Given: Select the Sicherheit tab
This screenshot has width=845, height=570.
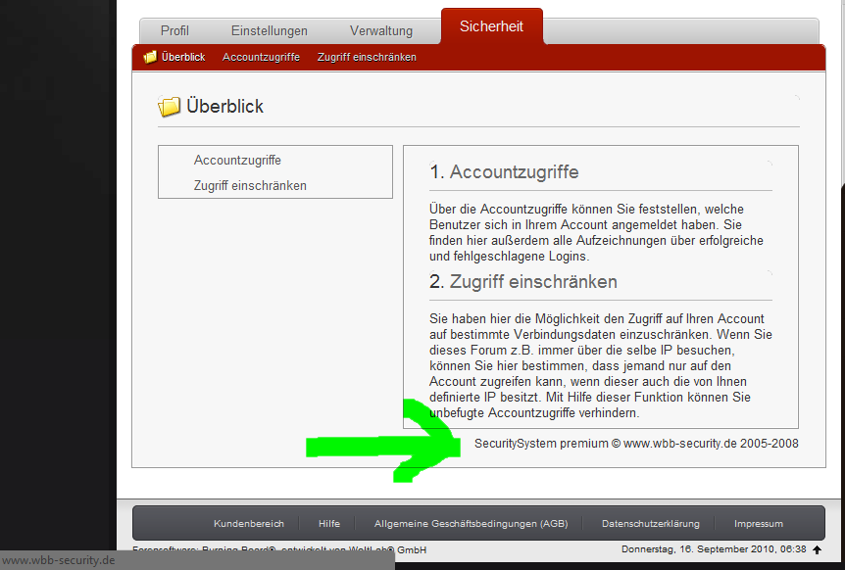Looking at the screenshot, I should point(491,26).
